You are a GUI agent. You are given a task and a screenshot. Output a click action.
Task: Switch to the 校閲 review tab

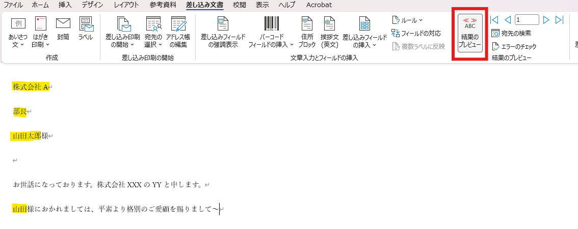240,5
